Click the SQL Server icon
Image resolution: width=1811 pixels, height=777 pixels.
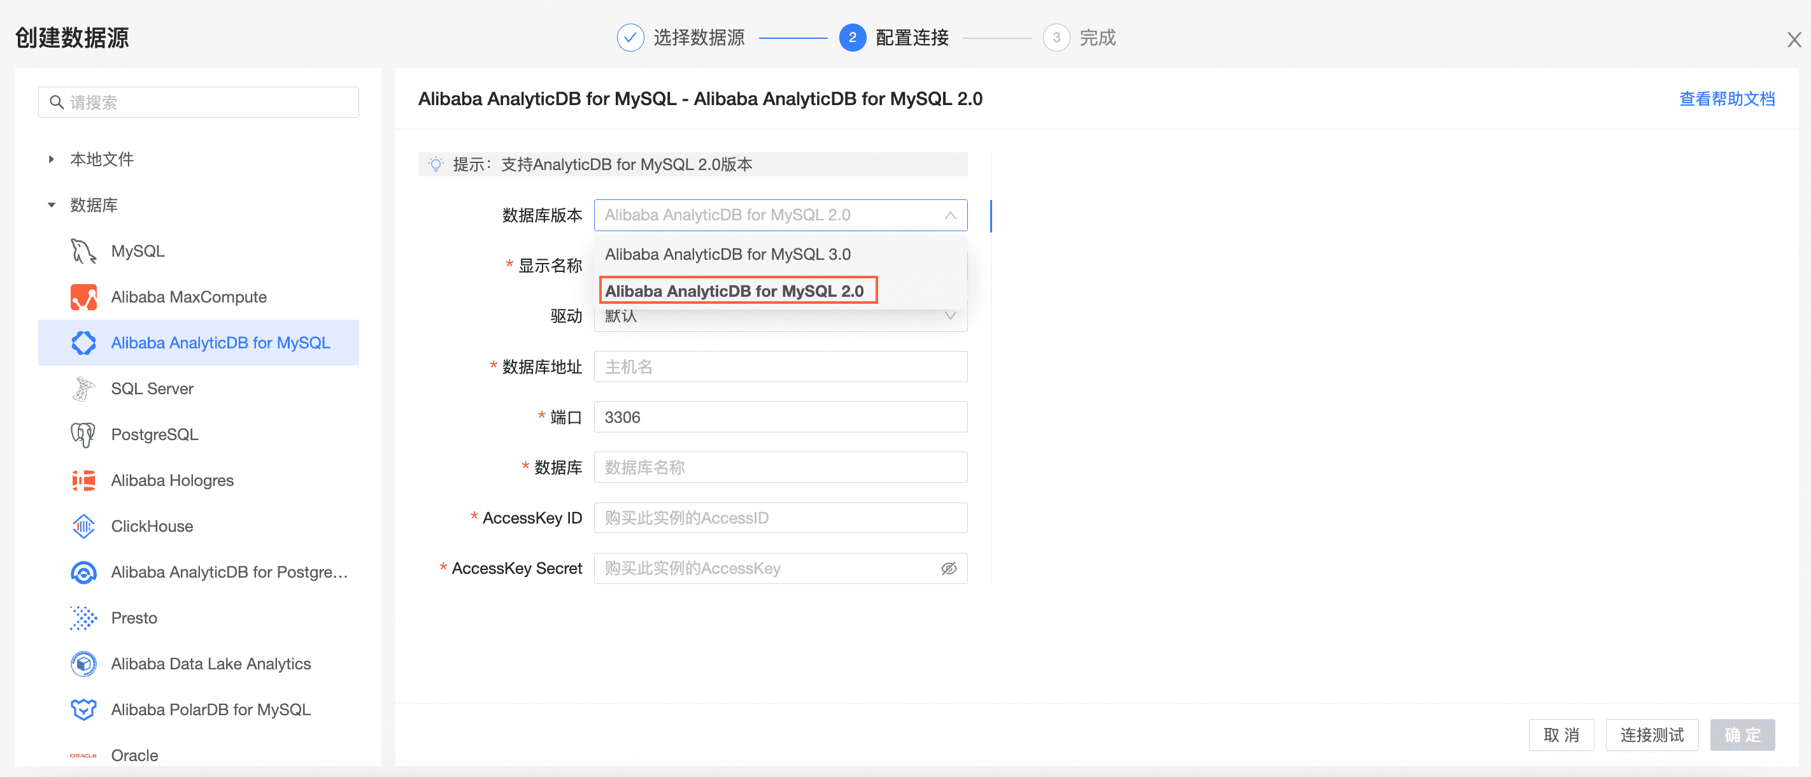(x=83, y=388)
